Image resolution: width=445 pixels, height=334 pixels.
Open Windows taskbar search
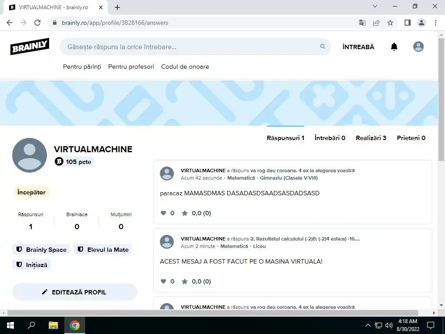[31, 325]
